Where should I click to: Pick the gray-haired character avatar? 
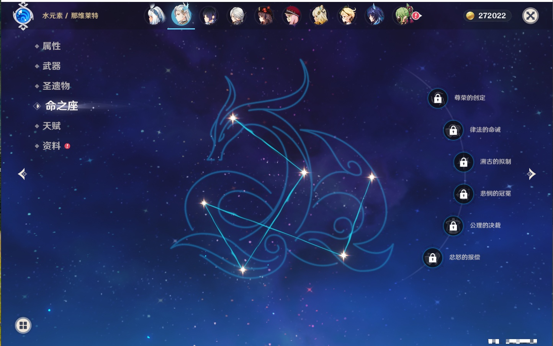click(x=237, y=16)
